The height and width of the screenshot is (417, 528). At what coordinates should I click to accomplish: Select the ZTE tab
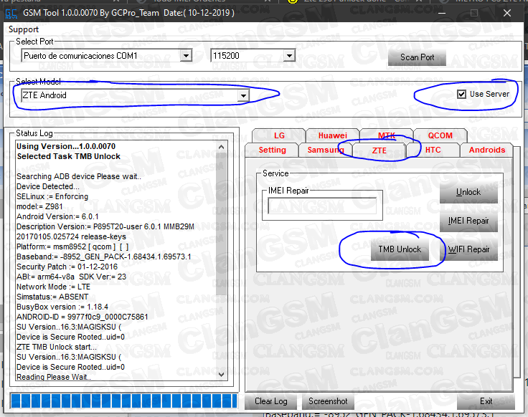[x=379, y=150]
